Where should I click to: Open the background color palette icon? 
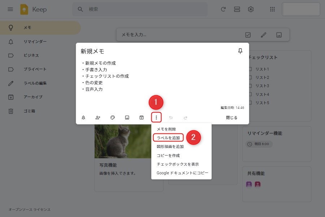click(x=113, y=118)
